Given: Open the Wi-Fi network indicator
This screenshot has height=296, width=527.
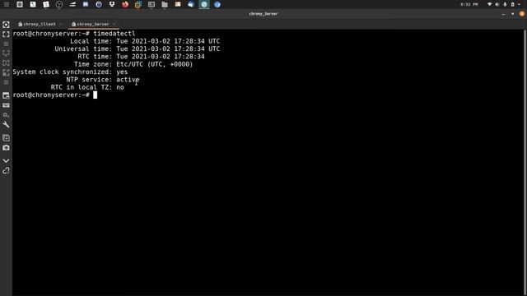Looking at the screenshot, I should [x=490, y=4].
